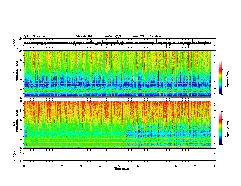The image size is (241, 186).
Task: Click the ch.2 color bar log(PSD) label
Action: click(228, 129)
